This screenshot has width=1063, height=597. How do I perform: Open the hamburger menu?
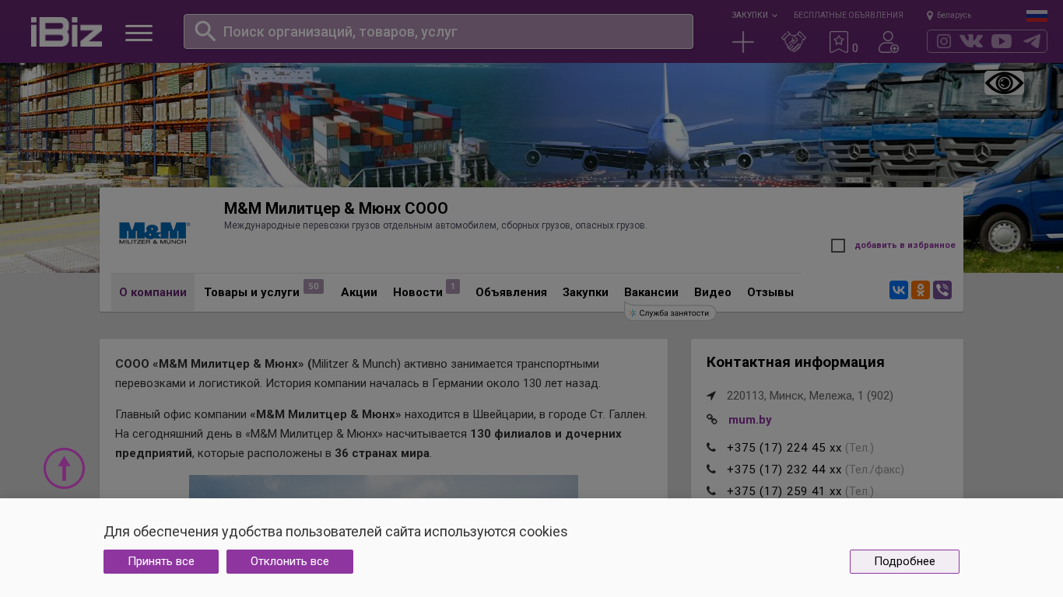139,33
